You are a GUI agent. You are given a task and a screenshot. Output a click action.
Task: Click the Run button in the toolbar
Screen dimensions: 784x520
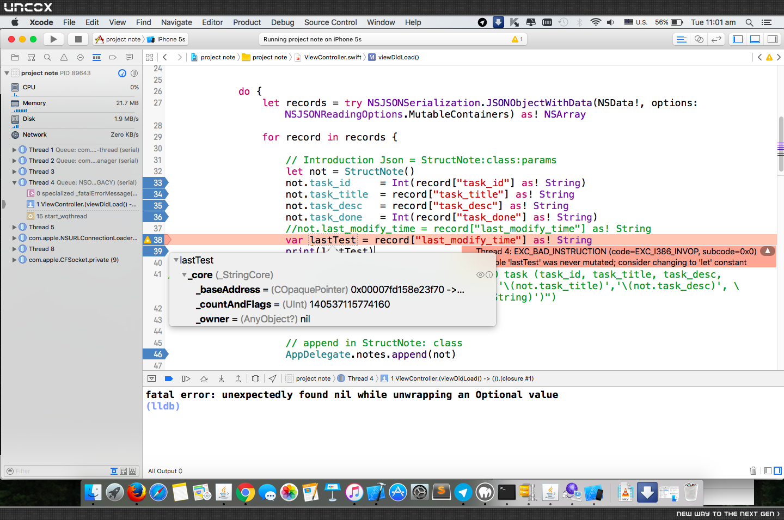53,39
